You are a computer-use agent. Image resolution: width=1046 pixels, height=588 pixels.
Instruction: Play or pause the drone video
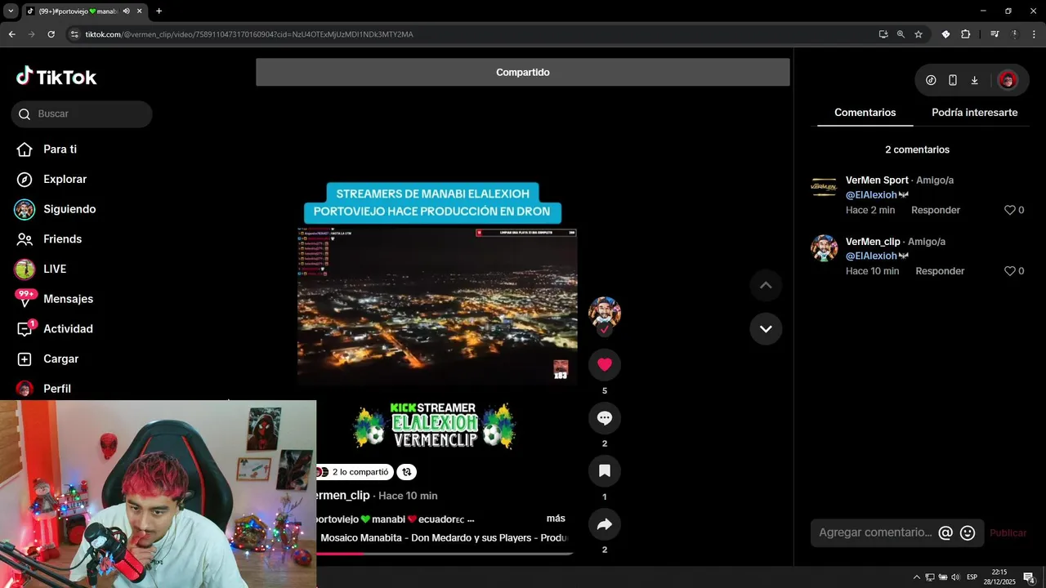tap(437, 306)
